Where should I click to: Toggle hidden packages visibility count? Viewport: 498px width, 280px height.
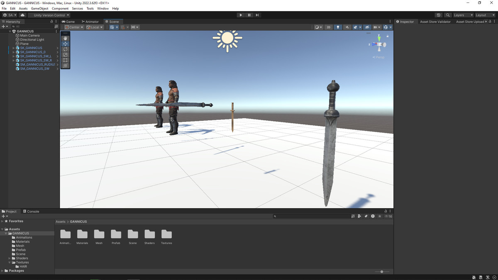tap(388, 216)
